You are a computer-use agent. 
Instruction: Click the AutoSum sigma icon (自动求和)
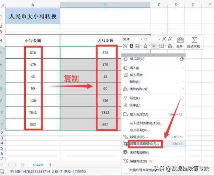pos(194,43)
